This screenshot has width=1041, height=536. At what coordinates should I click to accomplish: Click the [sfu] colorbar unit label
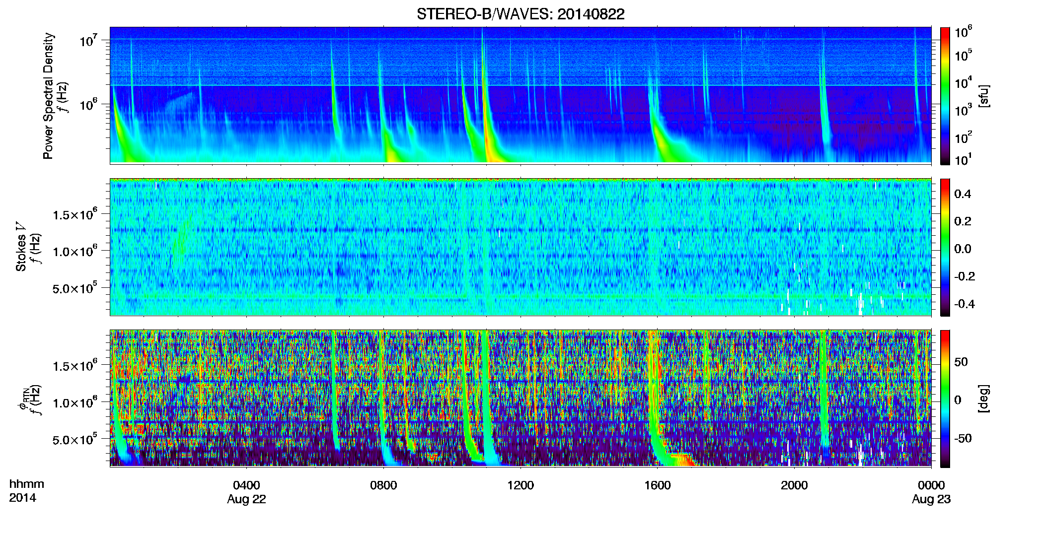point(984,96)
